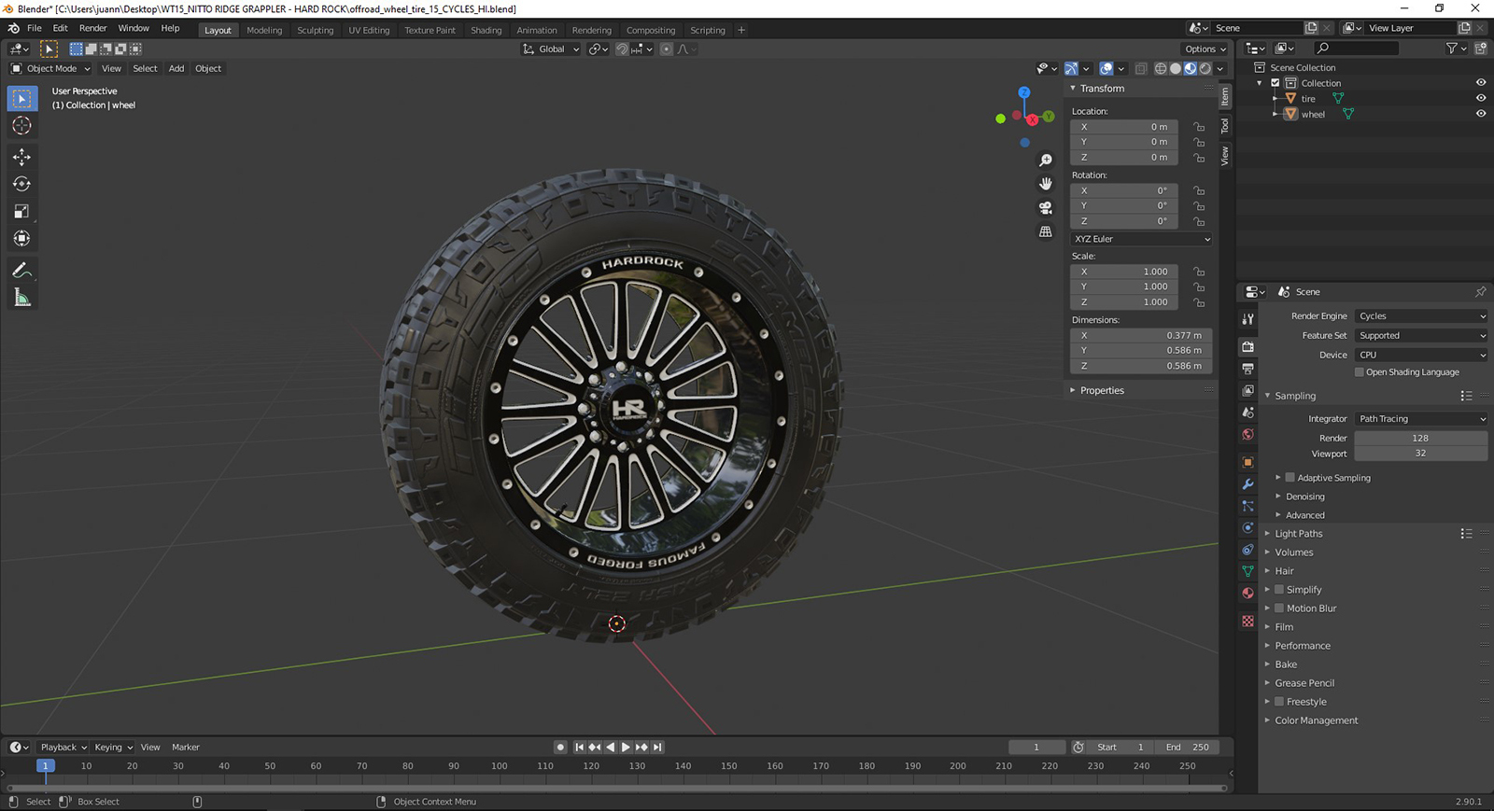This screenshot has width=1494, height=811.
Task: Open the Device CPU dropdown
Action: click(1421, 356)
